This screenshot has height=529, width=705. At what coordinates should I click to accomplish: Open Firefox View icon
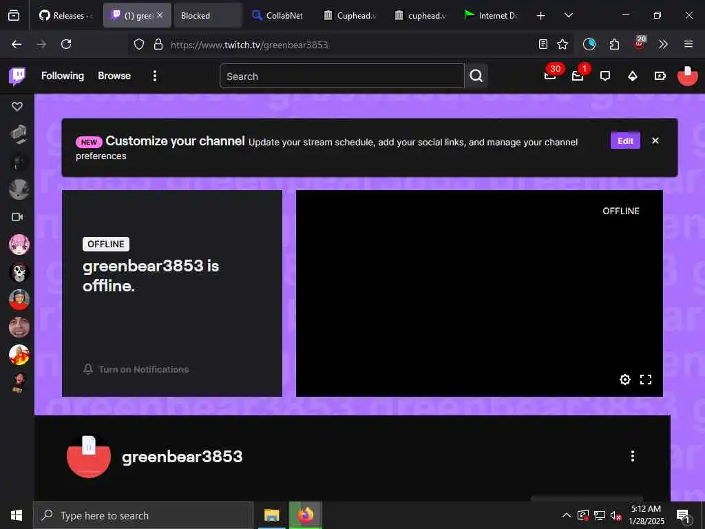click(x=14, y=16)
